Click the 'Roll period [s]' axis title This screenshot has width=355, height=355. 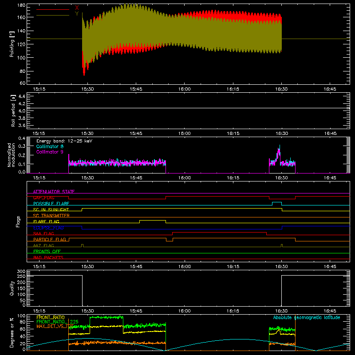(13, 110)
